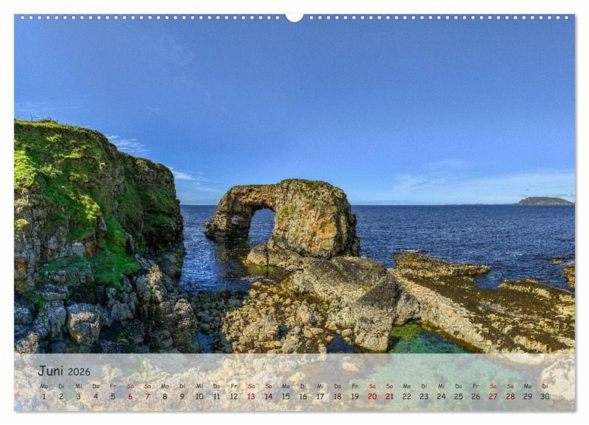Select day 1 in the calendar strip
Viewport: 589px width, 425px height.
pos(44,396)
